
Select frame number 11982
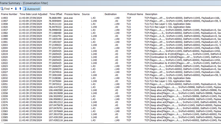click(x=4, y=33)
